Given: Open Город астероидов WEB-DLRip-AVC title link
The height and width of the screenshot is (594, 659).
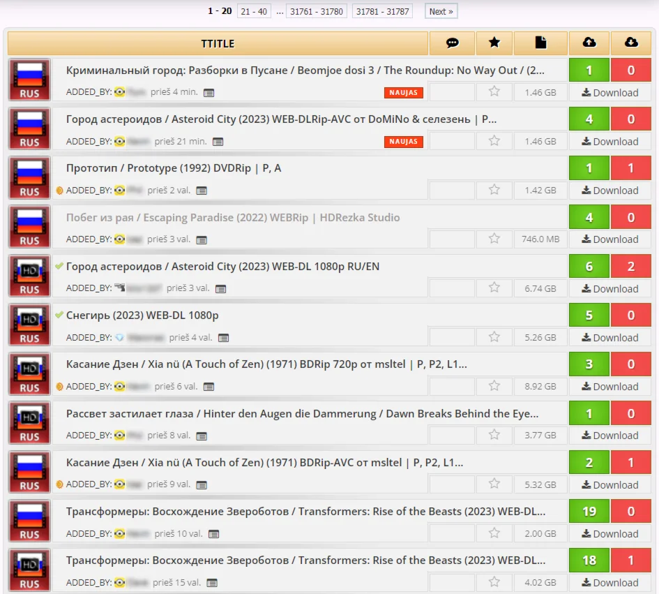Looking at the screenshot, I should (281, 119).
